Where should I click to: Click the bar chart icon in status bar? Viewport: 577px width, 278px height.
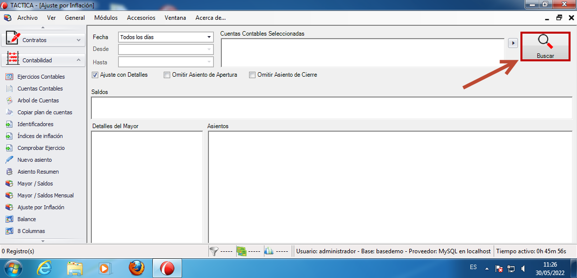(269, 251)
